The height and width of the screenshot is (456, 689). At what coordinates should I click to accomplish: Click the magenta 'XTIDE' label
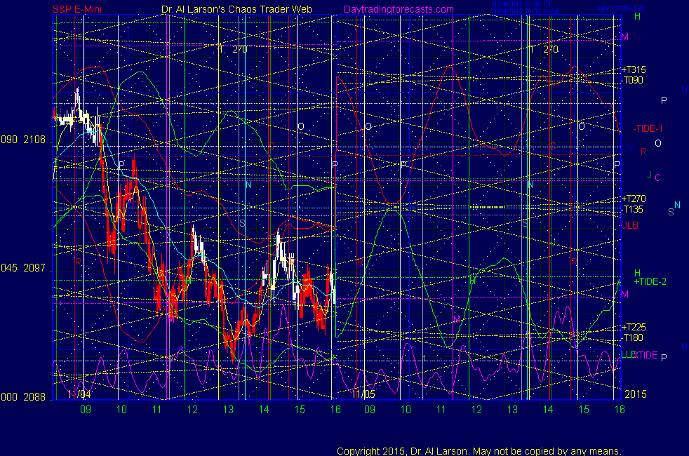click(647, 355)
